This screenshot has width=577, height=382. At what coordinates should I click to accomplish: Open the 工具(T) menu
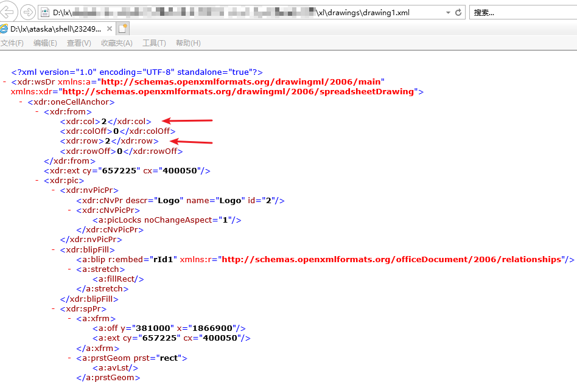pos(154,43)
